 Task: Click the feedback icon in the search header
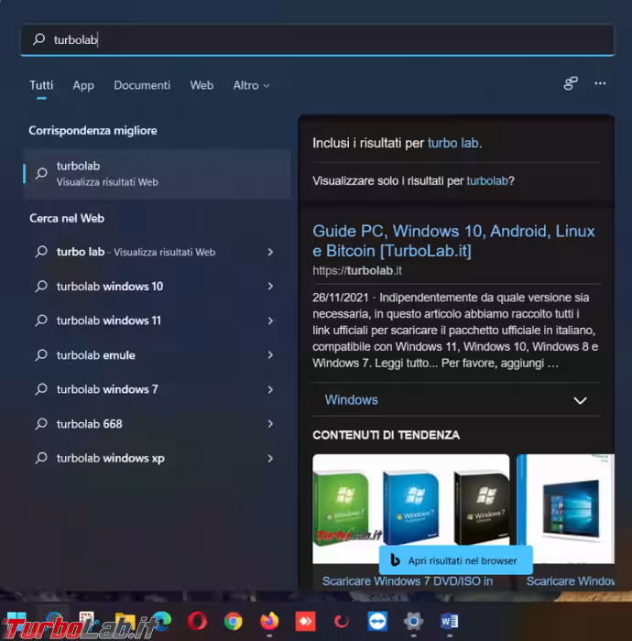click(571, 84)
